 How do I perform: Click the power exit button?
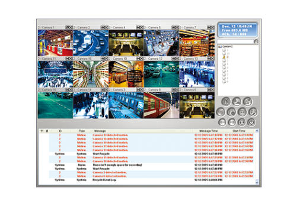pyautogui.click(x=251, y=122)
